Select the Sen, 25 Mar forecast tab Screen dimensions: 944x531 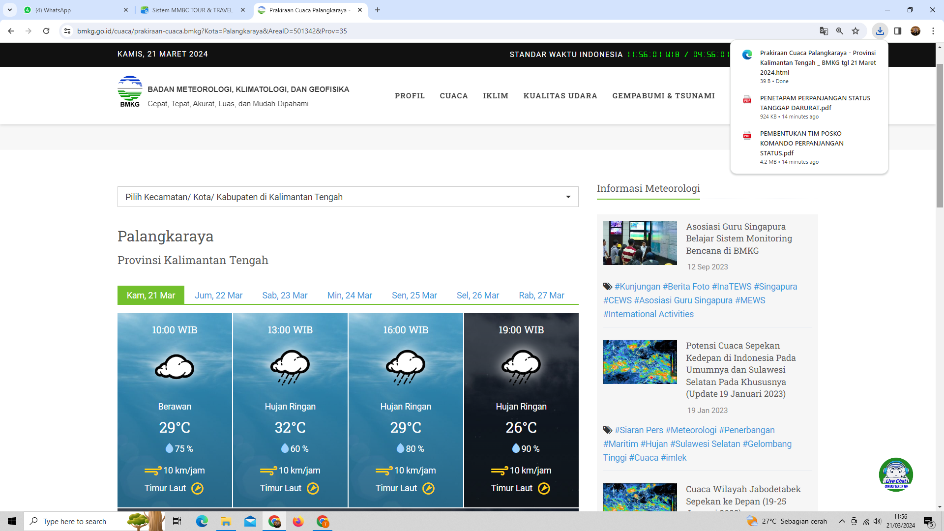click(414, 295)
